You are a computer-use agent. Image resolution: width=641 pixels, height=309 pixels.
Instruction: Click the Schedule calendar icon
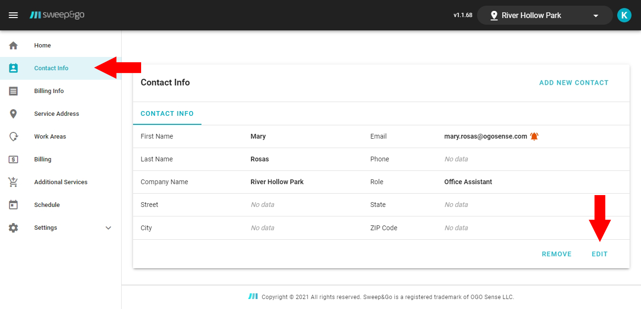pos(13,205)
